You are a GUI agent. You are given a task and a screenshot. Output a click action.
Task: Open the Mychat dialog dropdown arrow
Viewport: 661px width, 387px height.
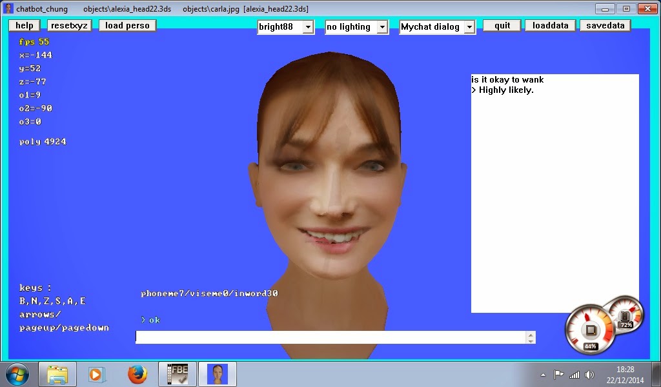[469, 27]
